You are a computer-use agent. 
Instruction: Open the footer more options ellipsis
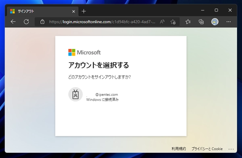pyautogui.click(x=231, y=149)
